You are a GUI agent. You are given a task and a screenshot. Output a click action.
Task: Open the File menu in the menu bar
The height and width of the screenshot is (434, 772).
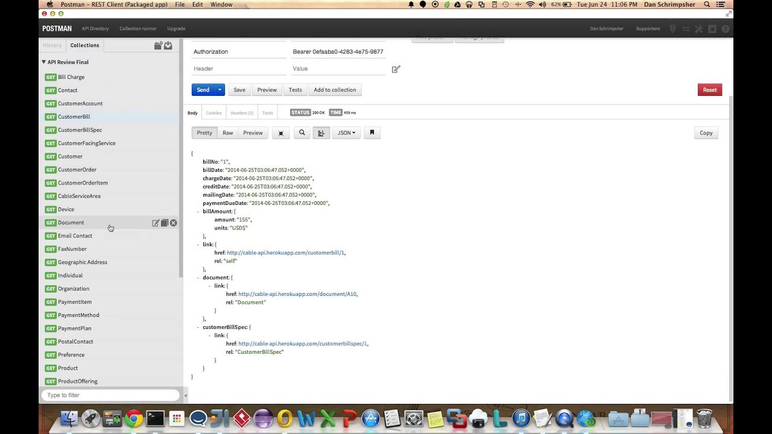click(180, 4)
